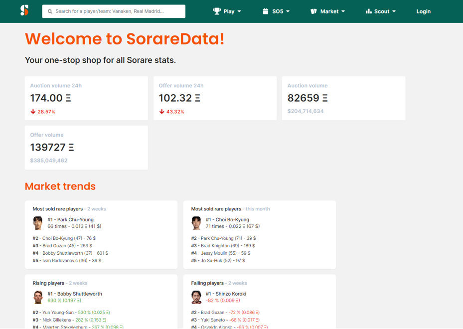The height and width of the screenshot is (329, 463).
Task: Click the 'Falling players' card title
Action: [207, 283]
